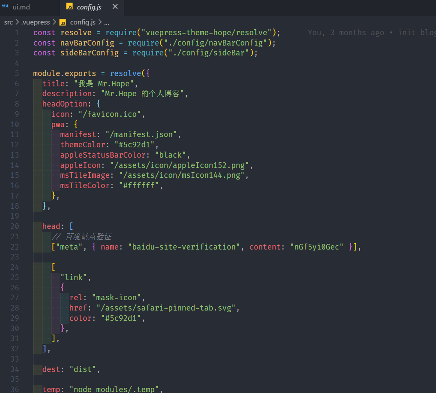Screen dimensions: 436x393
Task: Open the src breadcrumb folder dropdown
Action: tap(9, 22)
